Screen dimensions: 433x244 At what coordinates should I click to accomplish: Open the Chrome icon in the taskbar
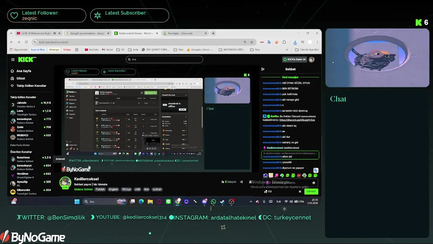point(177,202)
